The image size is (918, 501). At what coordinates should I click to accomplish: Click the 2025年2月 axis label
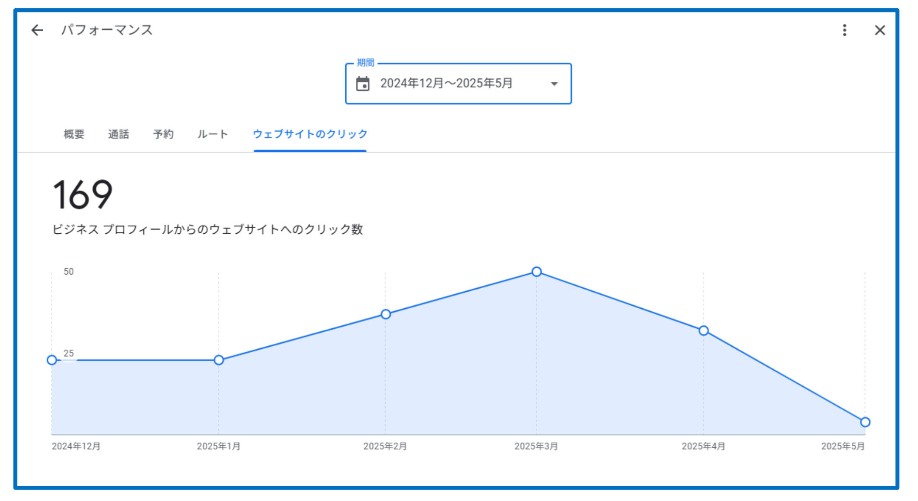click(x=385, y=446)
